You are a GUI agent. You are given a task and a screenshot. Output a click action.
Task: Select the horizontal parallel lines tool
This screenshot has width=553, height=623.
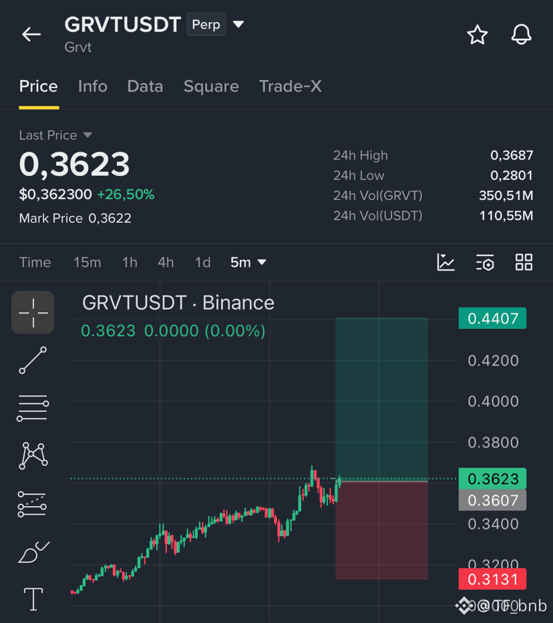click(33, 408)
